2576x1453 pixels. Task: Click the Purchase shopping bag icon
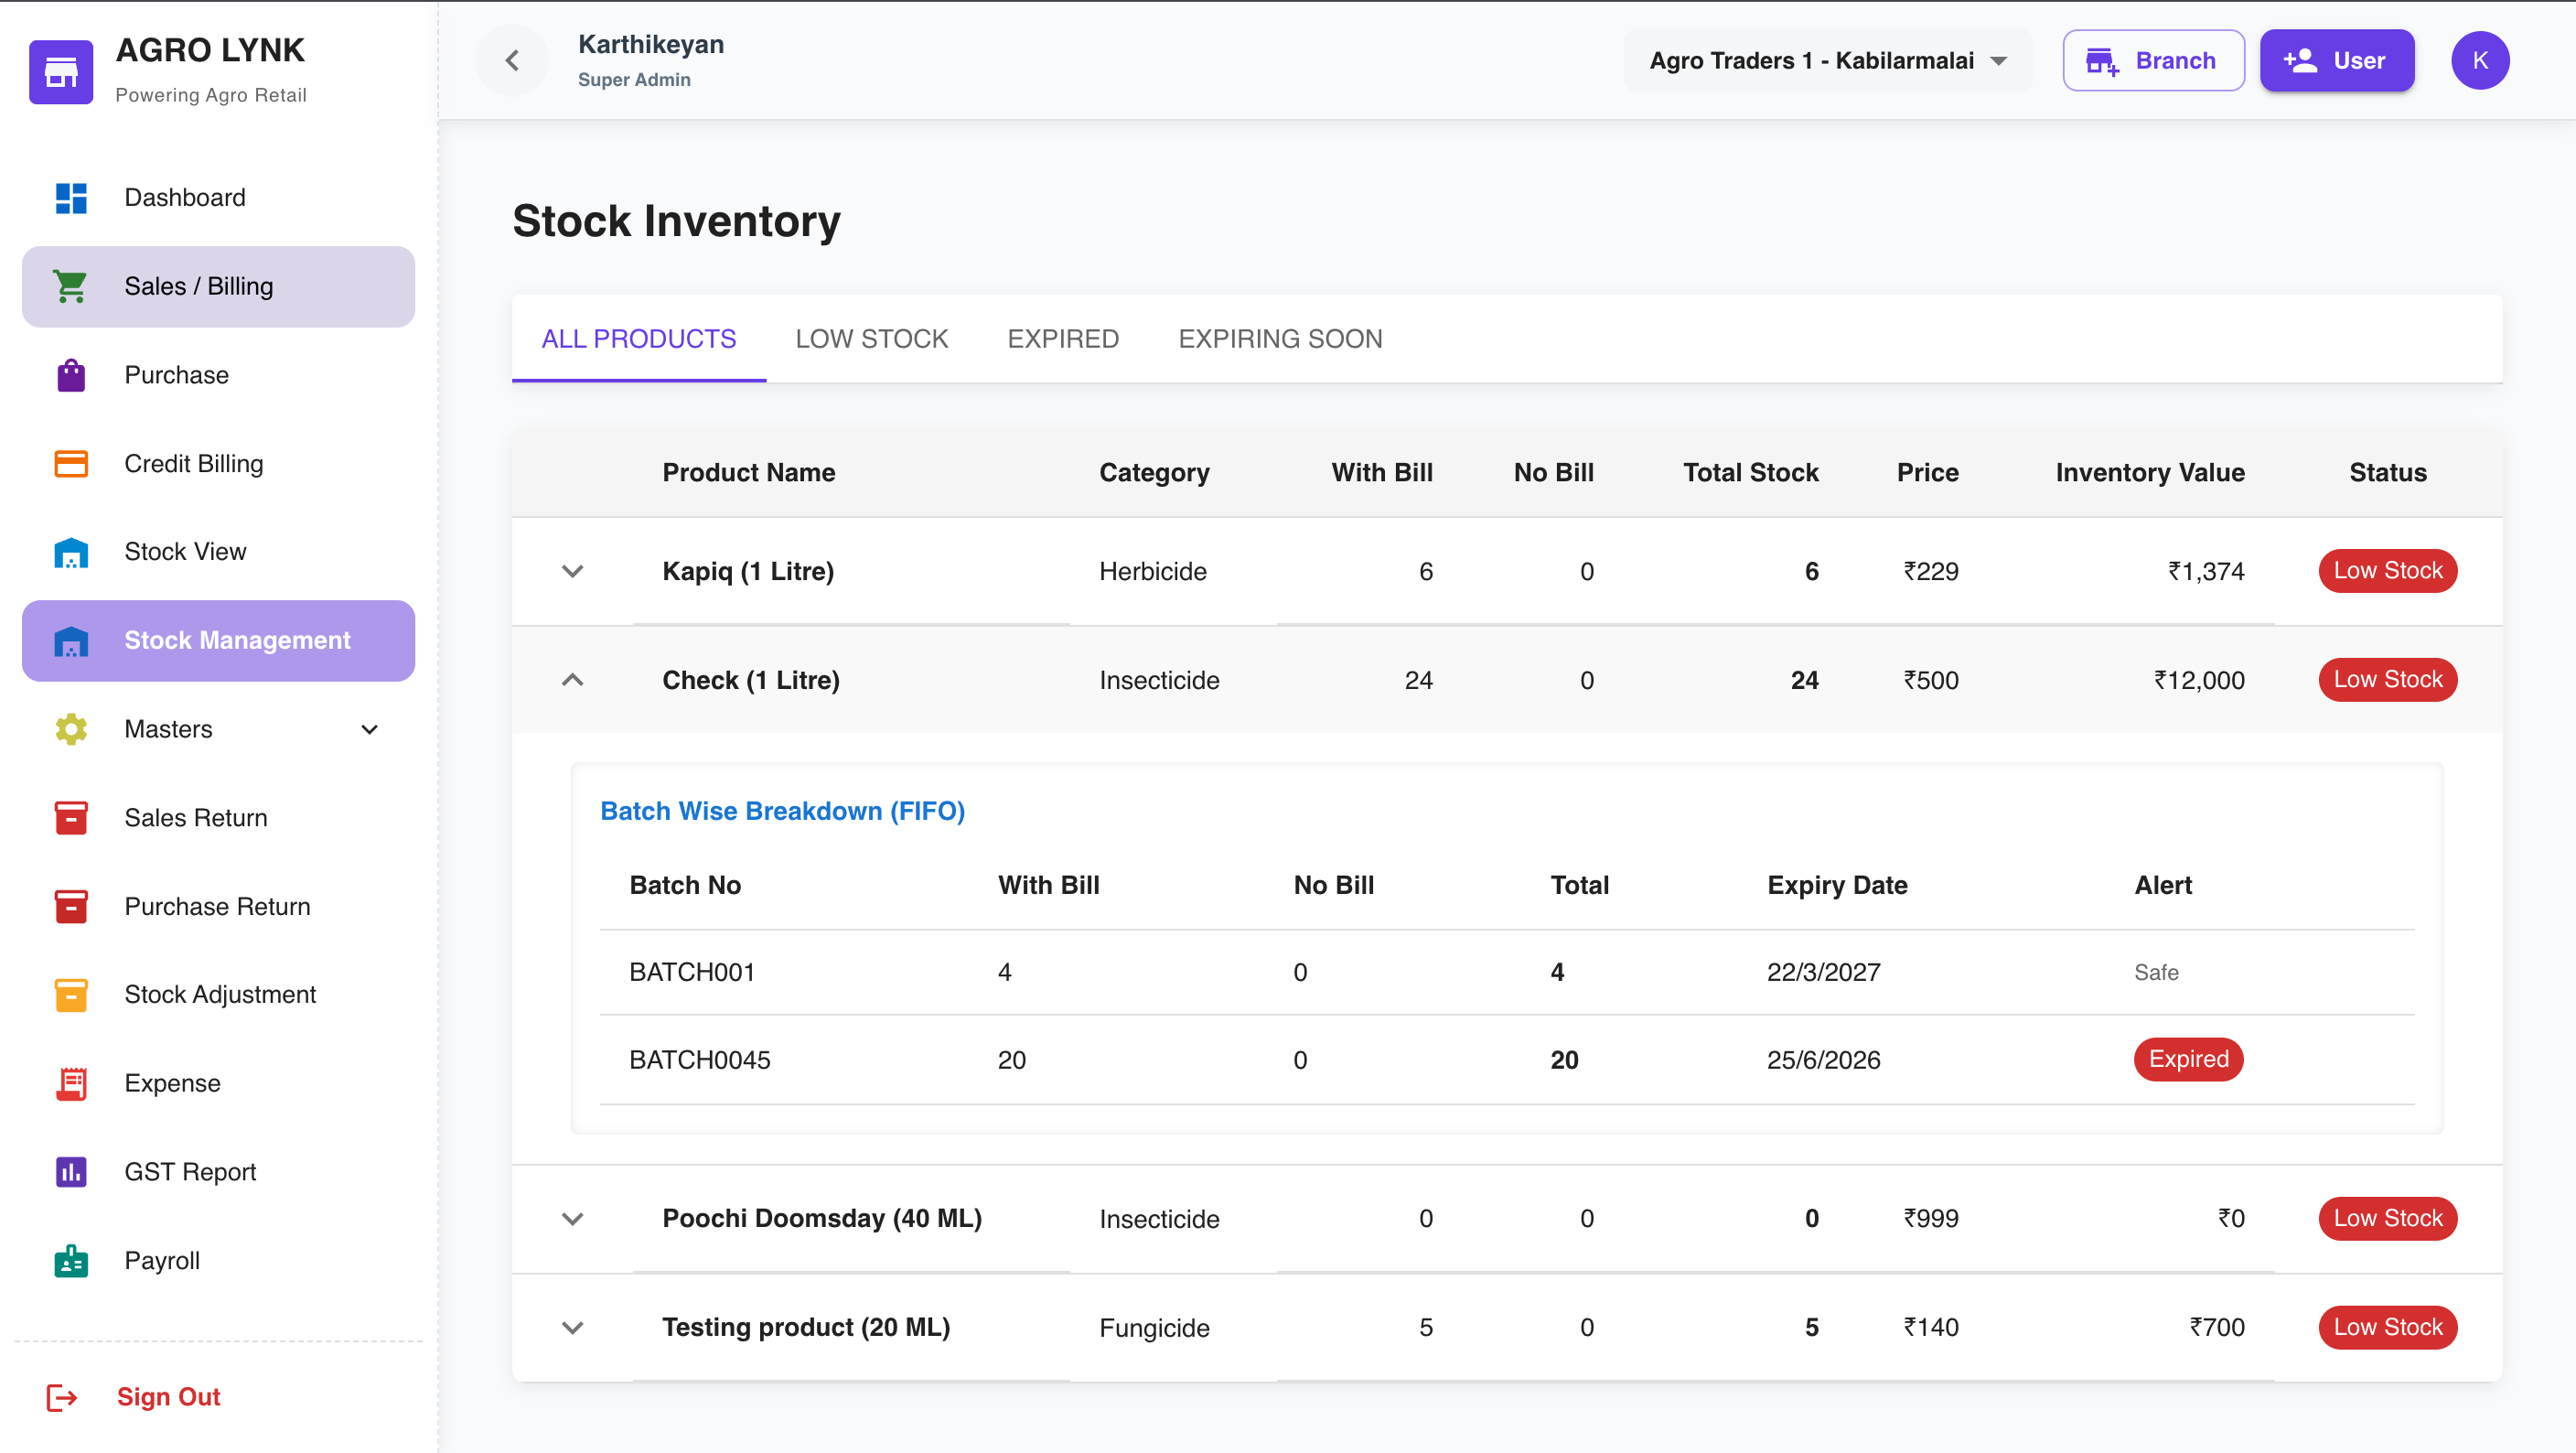coord(71,376)
